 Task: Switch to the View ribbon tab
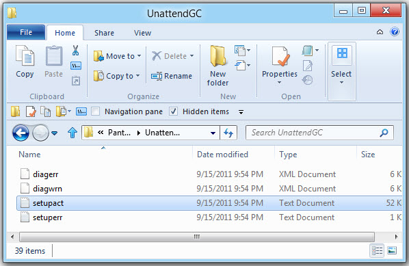tap(142, 33)
